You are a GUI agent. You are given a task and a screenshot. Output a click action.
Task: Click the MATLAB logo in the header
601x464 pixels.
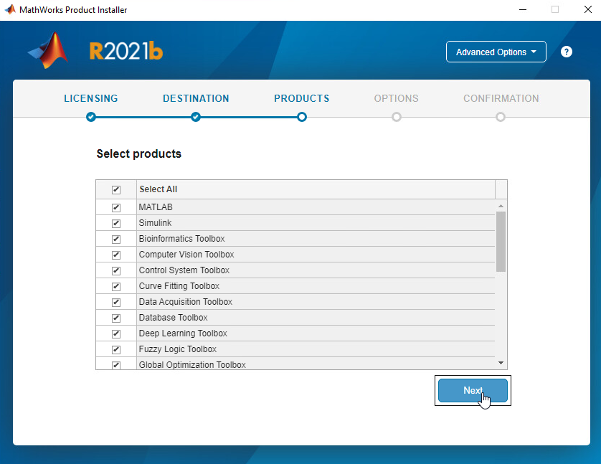49,51
